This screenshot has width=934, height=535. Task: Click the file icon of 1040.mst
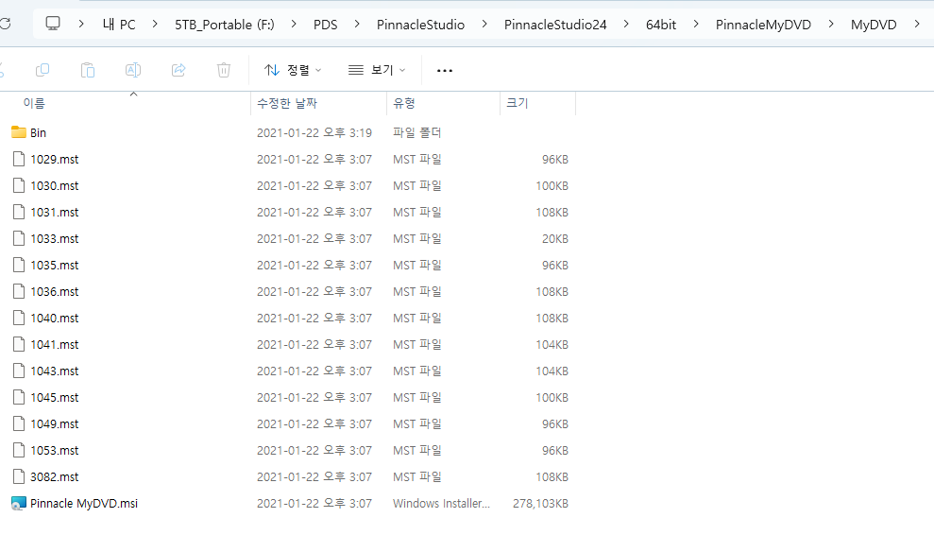tap(19, 318)
